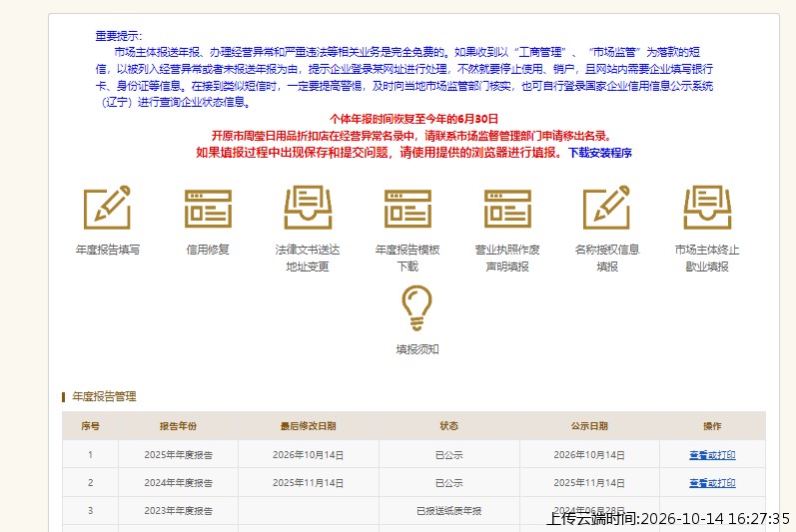Open the 市场主体终止歇业填报 tray icon

pyautogui.click(x=707, y=208)
